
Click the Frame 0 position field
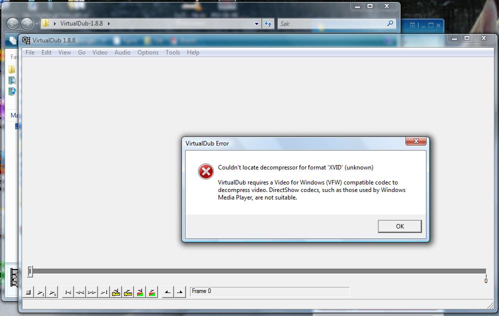(x=269, y=291)
